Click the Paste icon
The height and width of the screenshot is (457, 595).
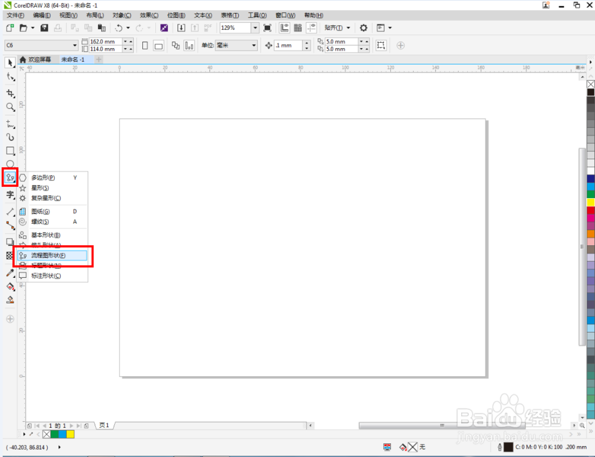(x=102, y=28)
